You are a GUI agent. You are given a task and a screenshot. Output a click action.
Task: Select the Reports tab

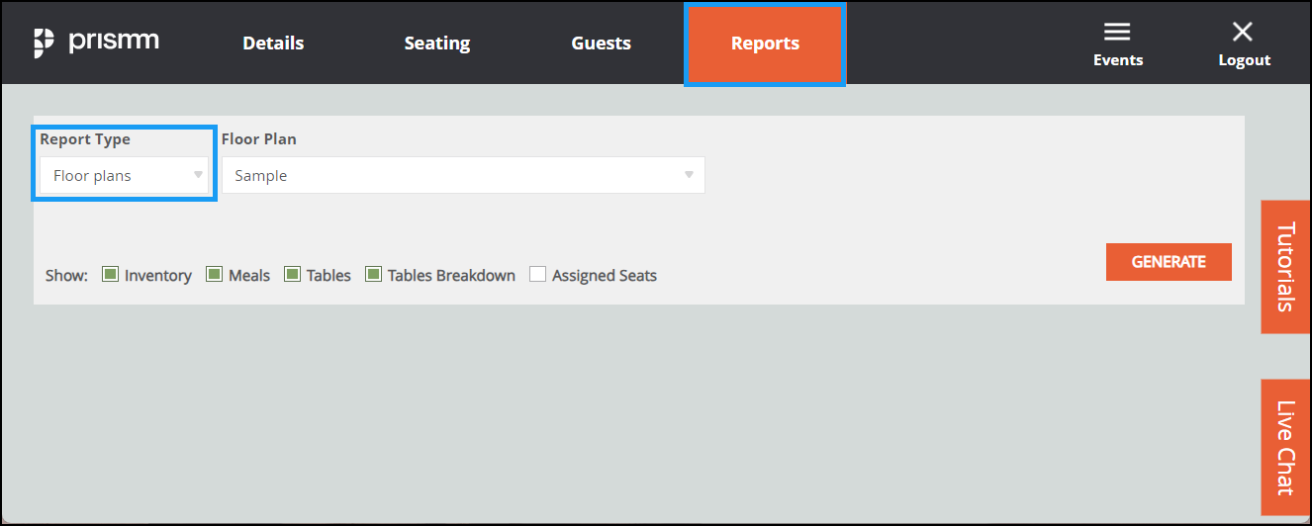(x=765, y=44)
